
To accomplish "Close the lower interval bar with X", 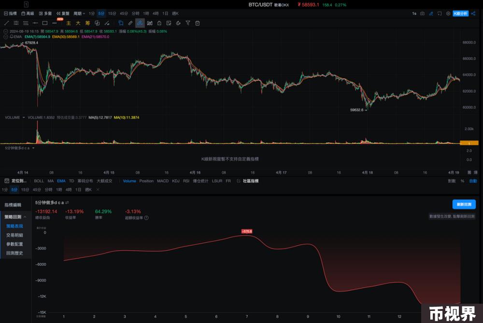I will coord(98,190).
